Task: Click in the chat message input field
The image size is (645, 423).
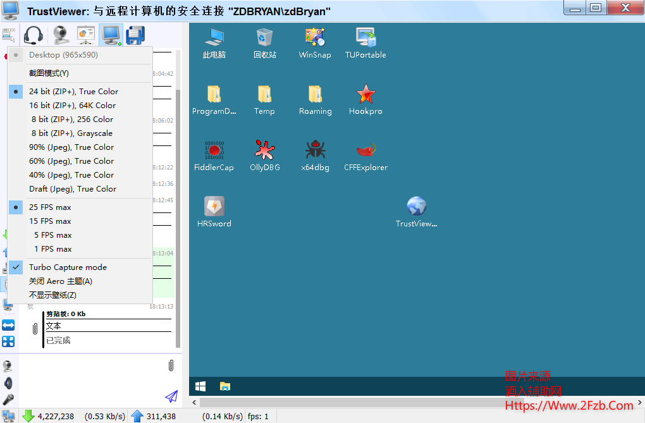Action: pyautogui.click(x=92, y=381)
